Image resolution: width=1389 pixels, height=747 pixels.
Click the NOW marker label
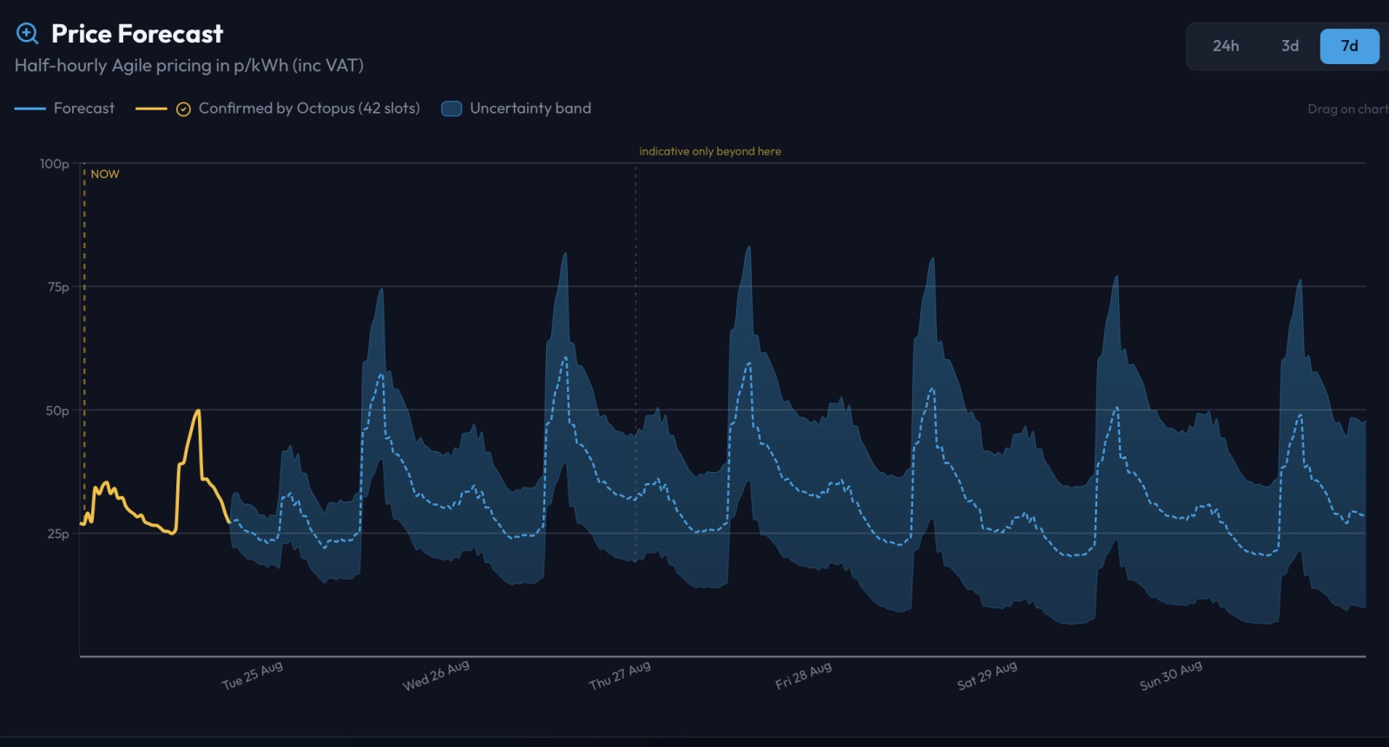coord(105,174)
